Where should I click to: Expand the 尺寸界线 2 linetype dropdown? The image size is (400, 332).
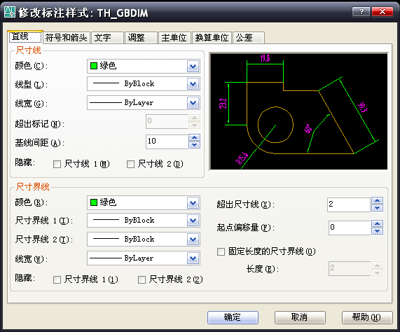tap(193, 240)
